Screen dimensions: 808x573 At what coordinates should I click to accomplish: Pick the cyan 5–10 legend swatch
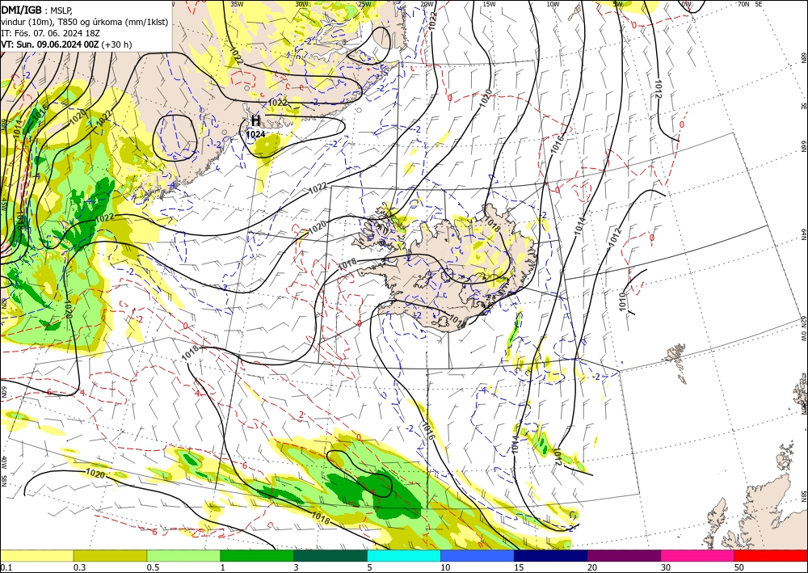404,555
